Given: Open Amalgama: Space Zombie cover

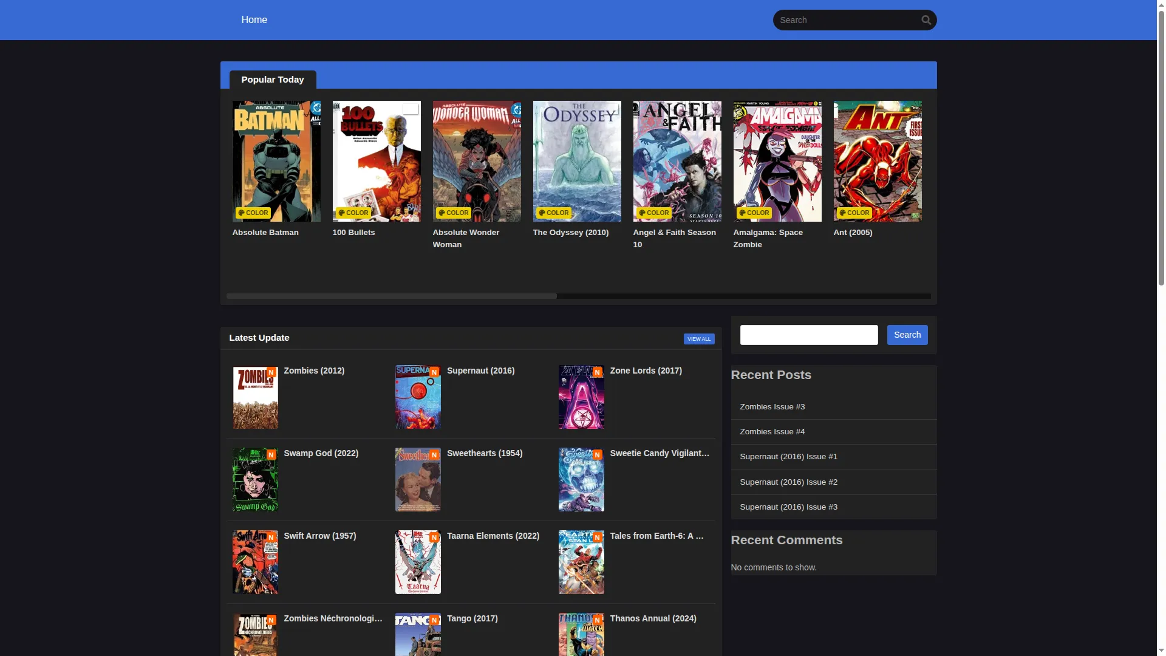Looking at the screenshot, I should pos(777,161).
